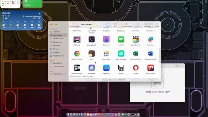Open Рабочий стол in the sidebar
Viewport: 208px width, 117px height.
coord(58,39)
